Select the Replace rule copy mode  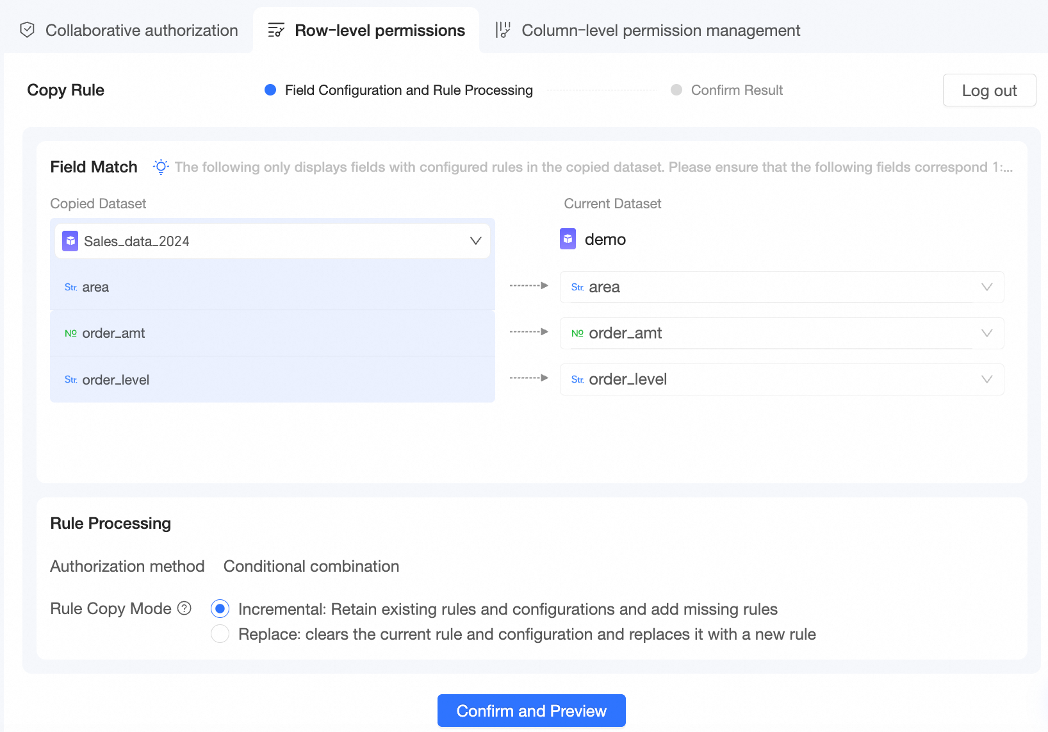click(x=220, y=634)
